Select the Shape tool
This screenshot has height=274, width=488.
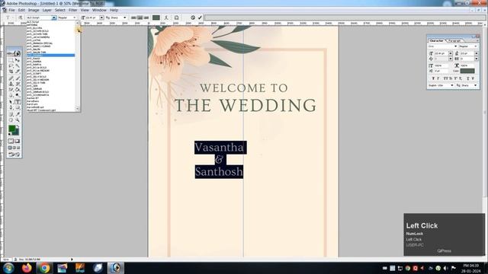pos(18,108)
